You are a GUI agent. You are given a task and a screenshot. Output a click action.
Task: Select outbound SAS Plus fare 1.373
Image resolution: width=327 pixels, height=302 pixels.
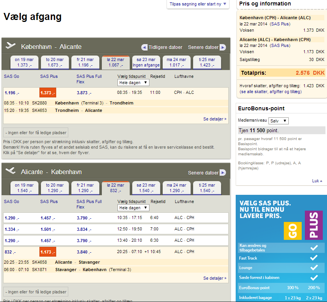point(48,93)
